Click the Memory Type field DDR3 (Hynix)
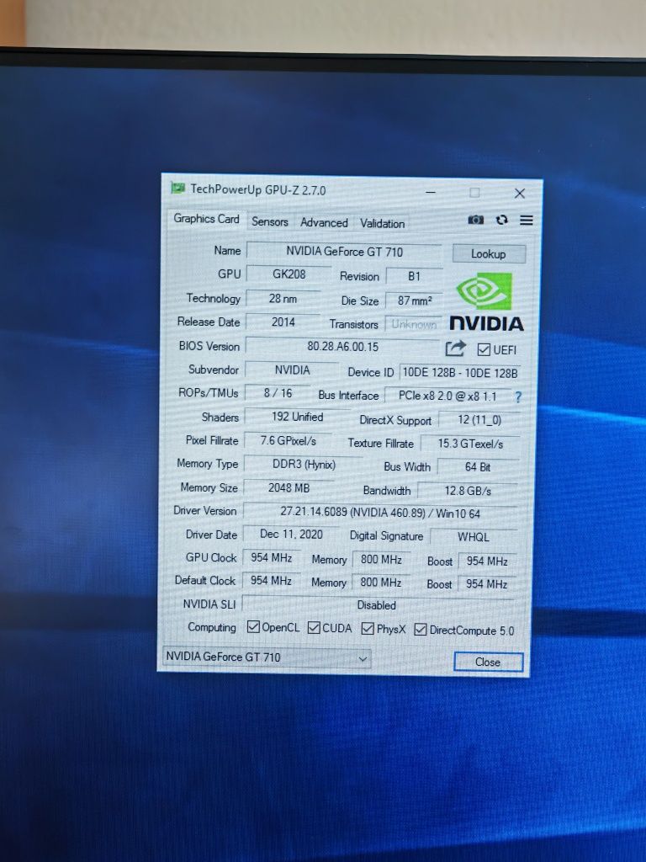This screenshot has width=646, height=862. [x=304, y=465]
